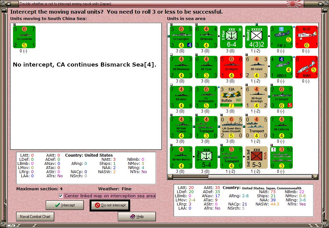Select the CV Lexington carrier counter

tap(181, 37)
